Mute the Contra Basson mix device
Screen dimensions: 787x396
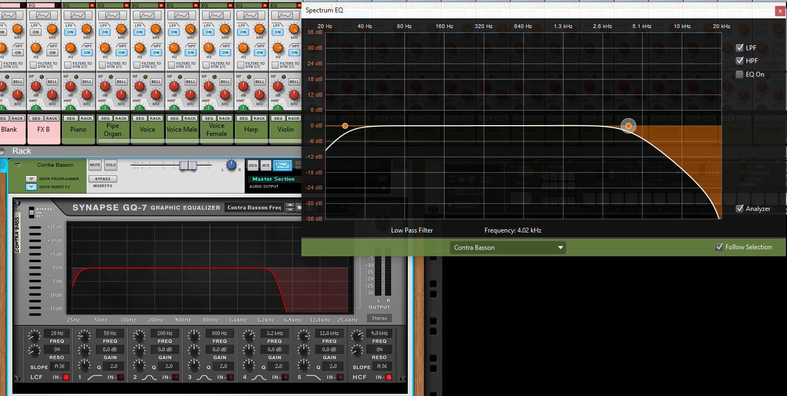click(95, 165)
